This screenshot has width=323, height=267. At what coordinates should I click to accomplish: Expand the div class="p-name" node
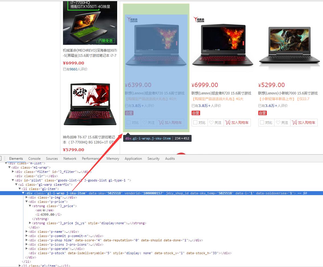click(x=27, y=232)
